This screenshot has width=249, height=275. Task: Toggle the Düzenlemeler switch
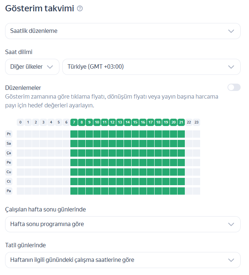click(x=234, y=87)
